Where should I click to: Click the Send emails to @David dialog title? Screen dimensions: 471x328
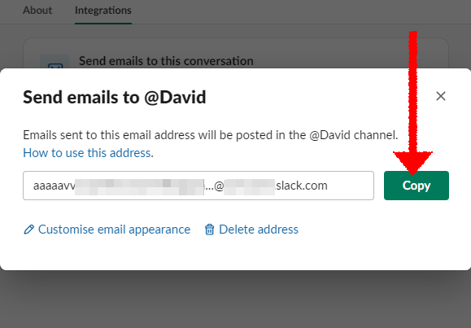click(115, 97)
